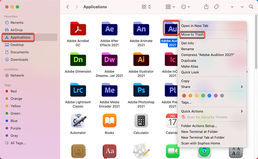
Task: Select Get Info in context menu
Action: 187,43
